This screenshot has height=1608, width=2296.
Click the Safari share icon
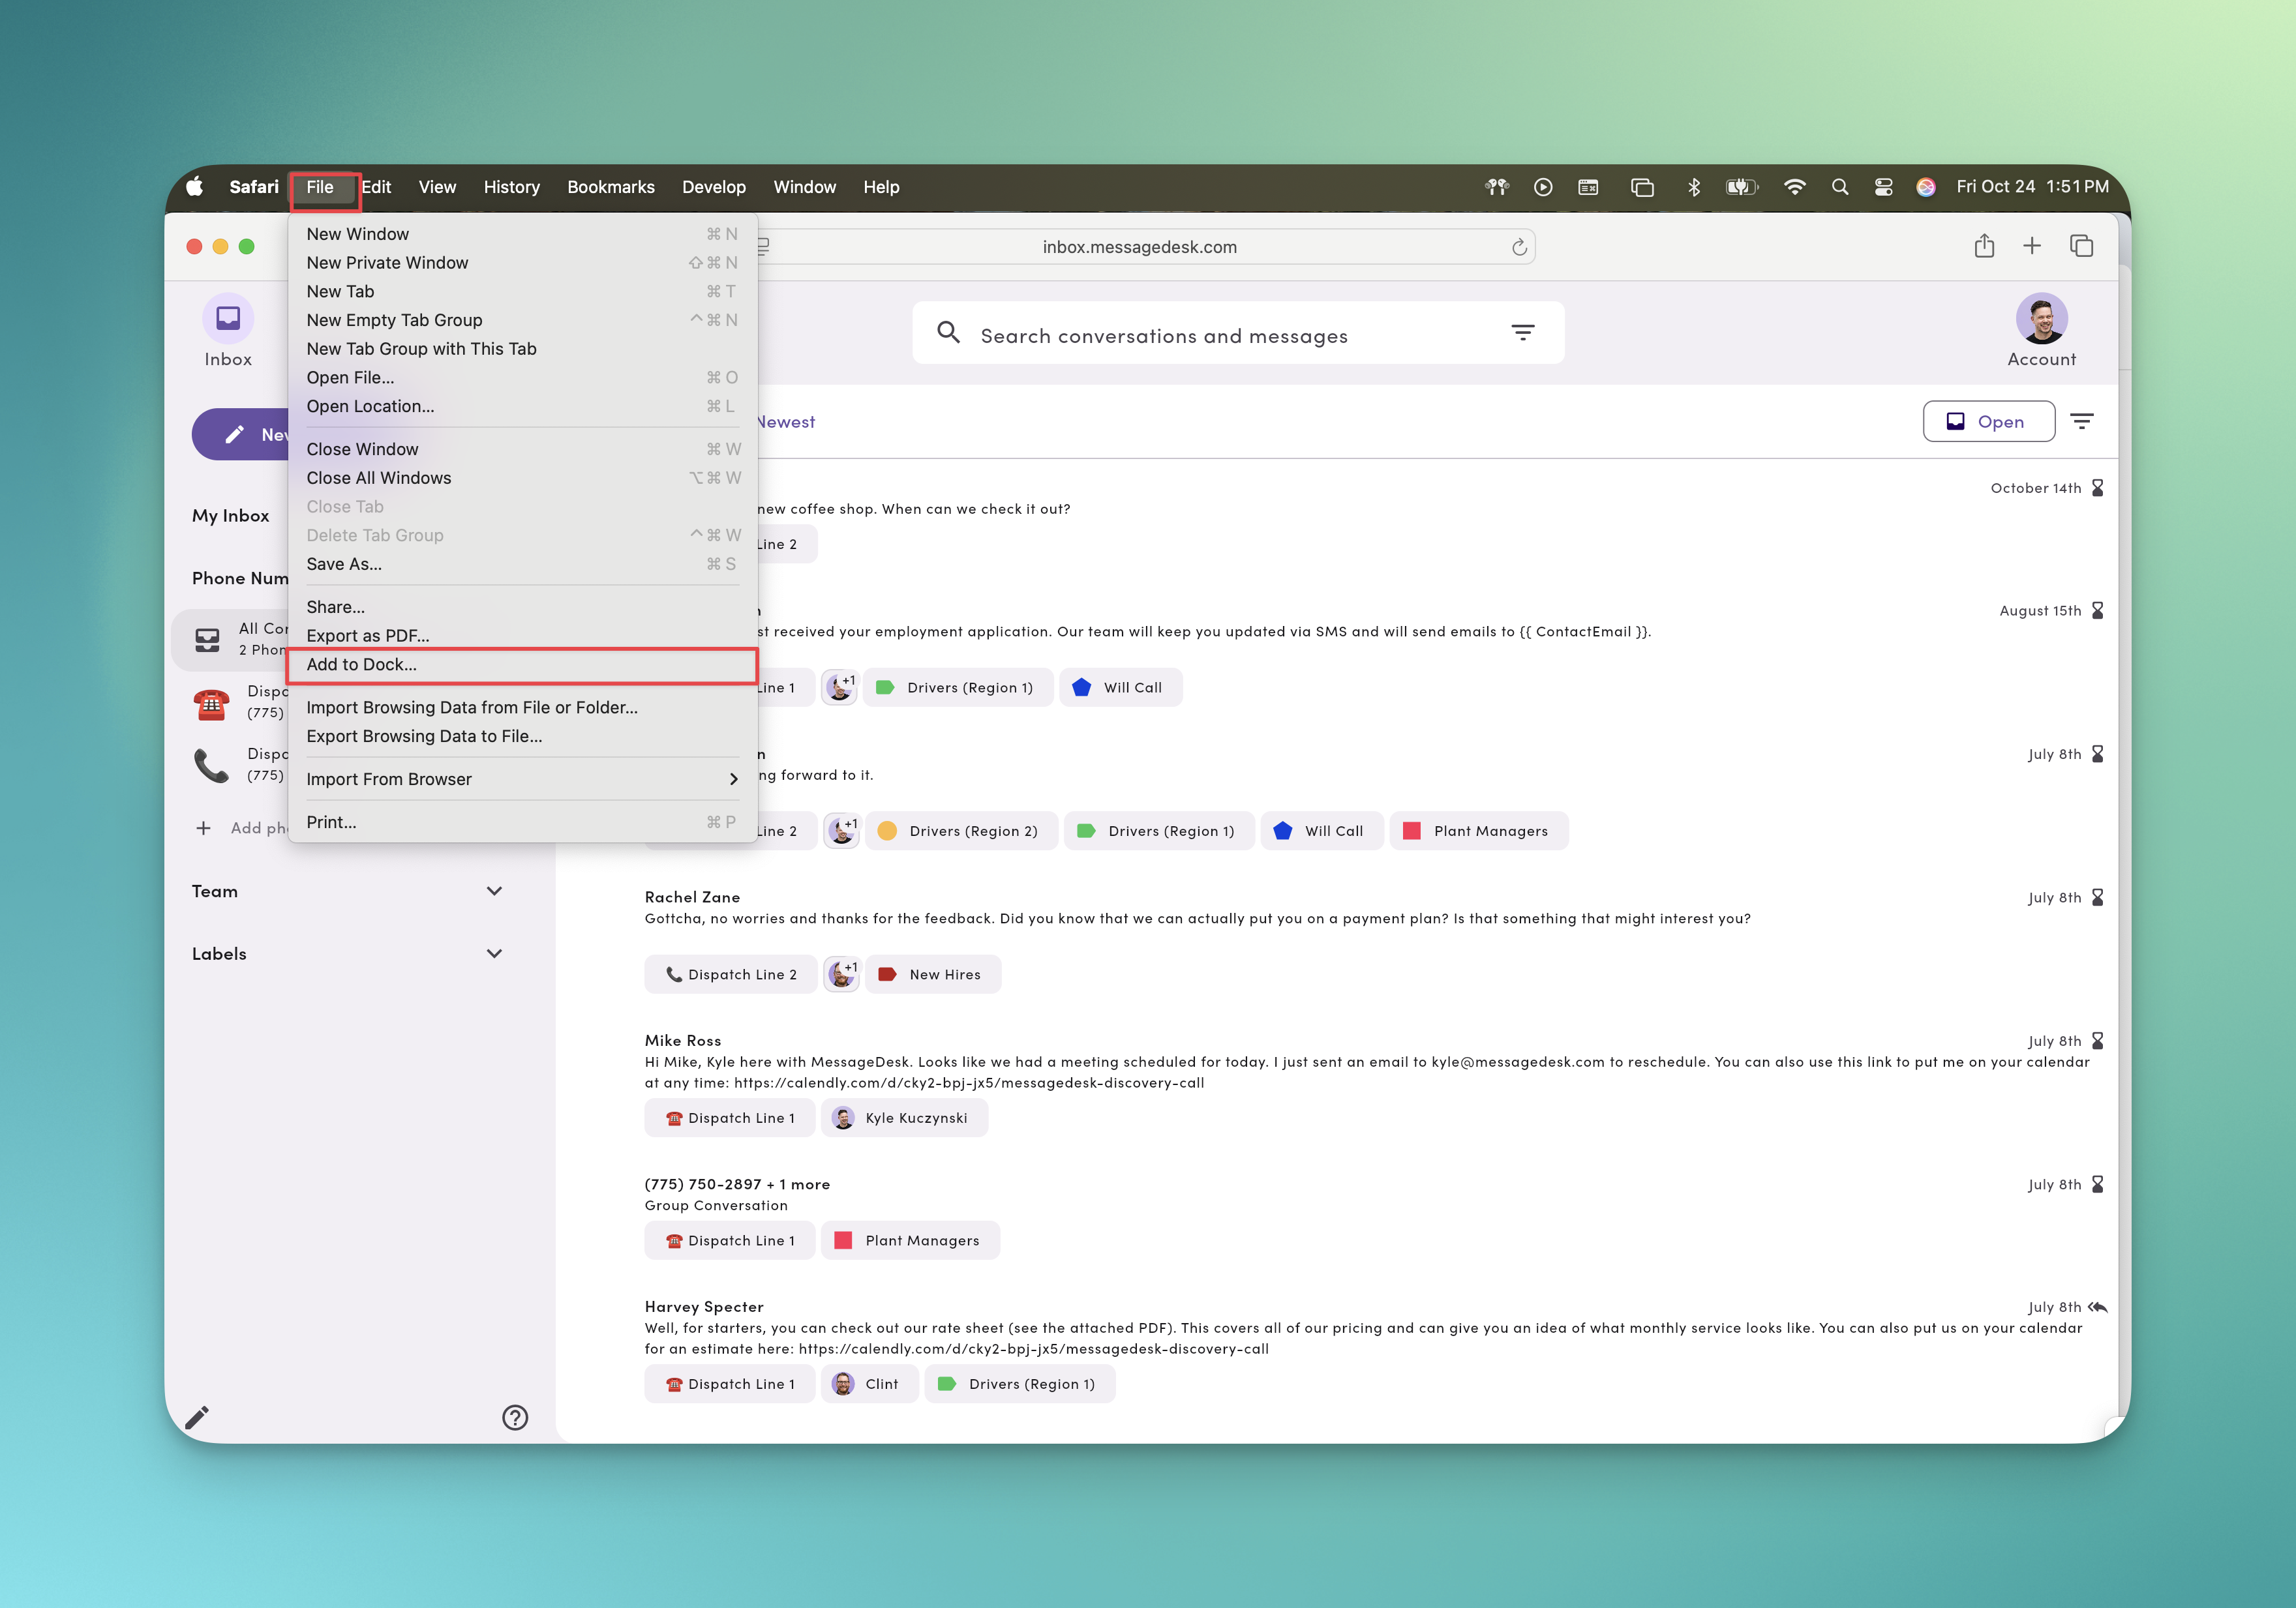(x=1984, y=246)
